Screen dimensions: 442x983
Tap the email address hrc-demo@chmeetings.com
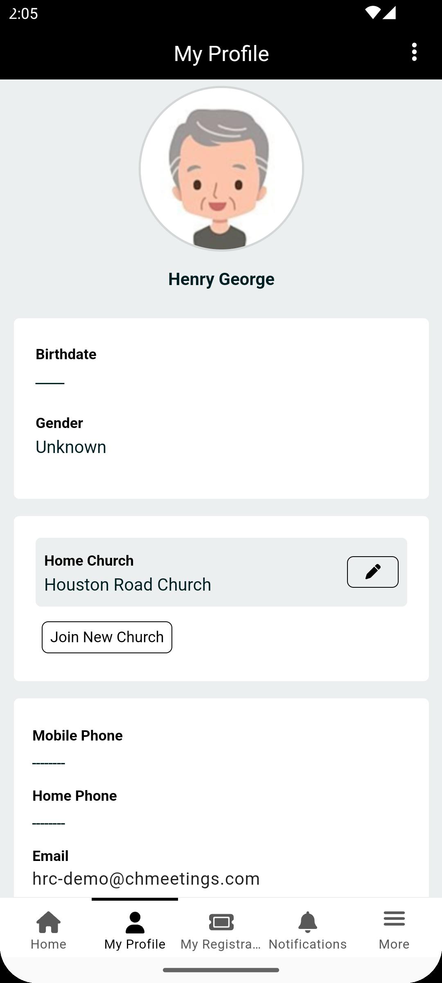point(146,879)
